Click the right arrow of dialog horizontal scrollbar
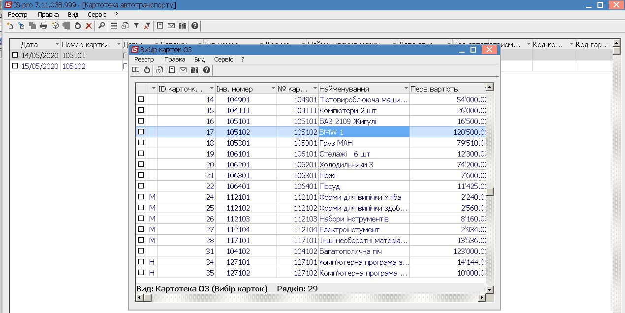Screen dimensions: 625x313 click(x=482, y=298)
